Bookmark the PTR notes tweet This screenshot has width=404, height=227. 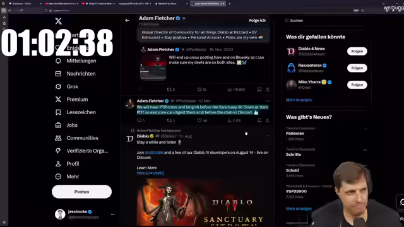coord(259,120)
